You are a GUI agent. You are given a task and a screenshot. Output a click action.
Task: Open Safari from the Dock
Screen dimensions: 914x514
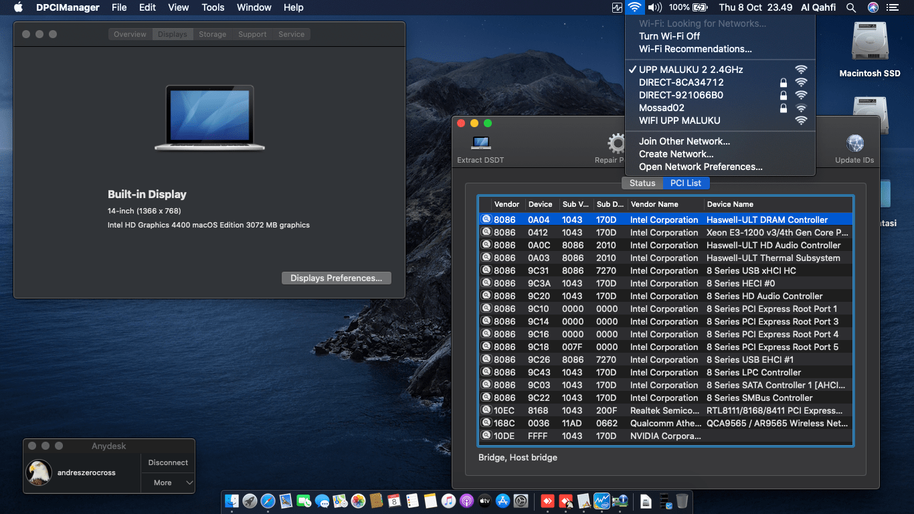[269, 500]
